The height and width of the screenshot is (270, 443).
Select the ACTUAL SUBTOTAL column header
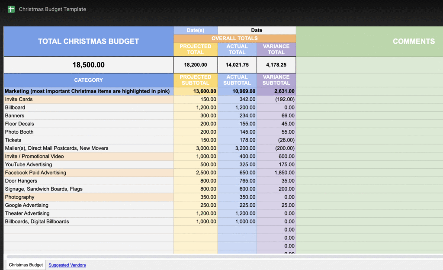click(x=237, y=80)
